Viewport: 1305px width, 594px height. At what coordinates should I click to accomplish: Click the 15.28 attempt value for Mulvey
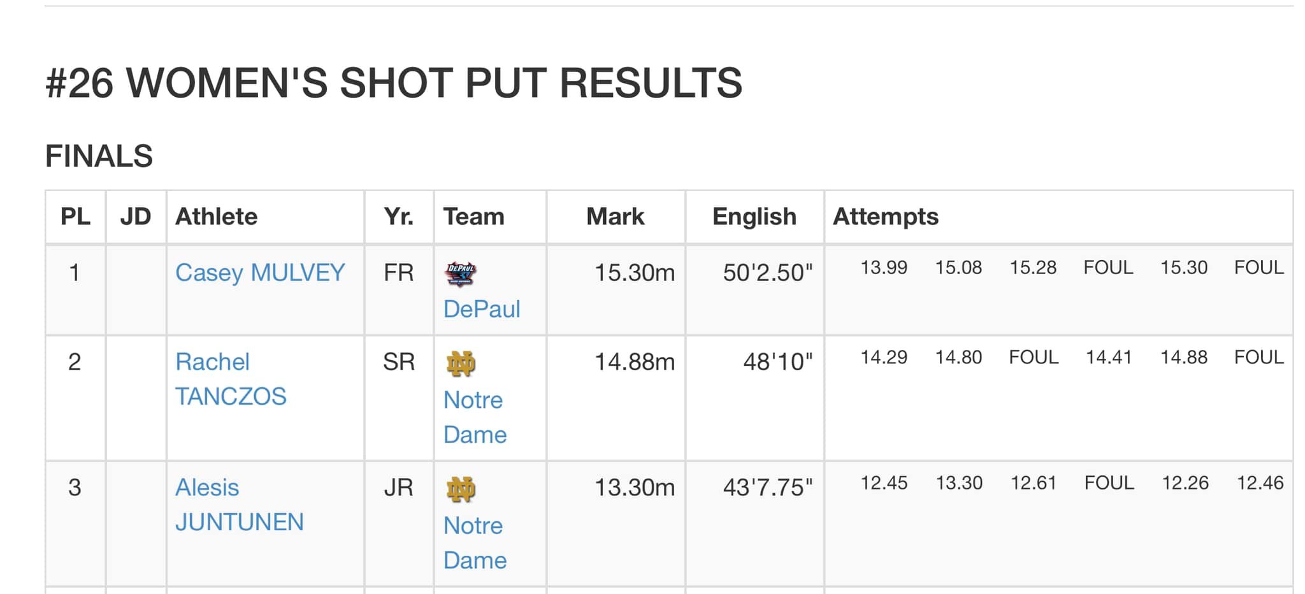click(x=1033, y=268)
